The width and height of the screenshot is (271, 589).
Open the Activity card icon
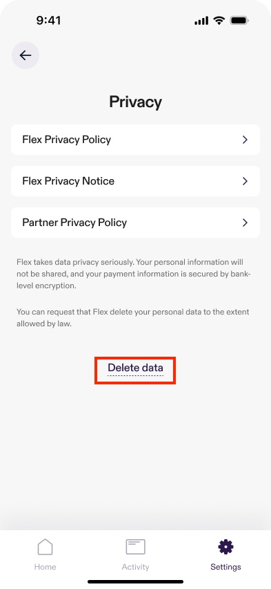tap(135, 547)
